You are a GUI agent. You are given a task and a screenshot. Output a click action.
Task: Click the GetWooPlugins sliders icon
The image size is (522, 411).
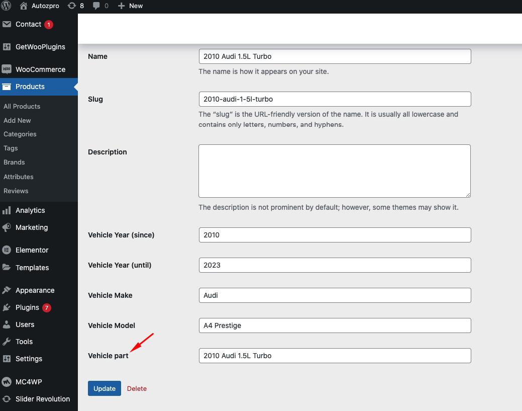[x=7, y=47]
